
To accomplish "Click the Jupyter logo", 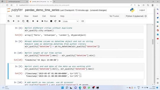I will [15, 10].
